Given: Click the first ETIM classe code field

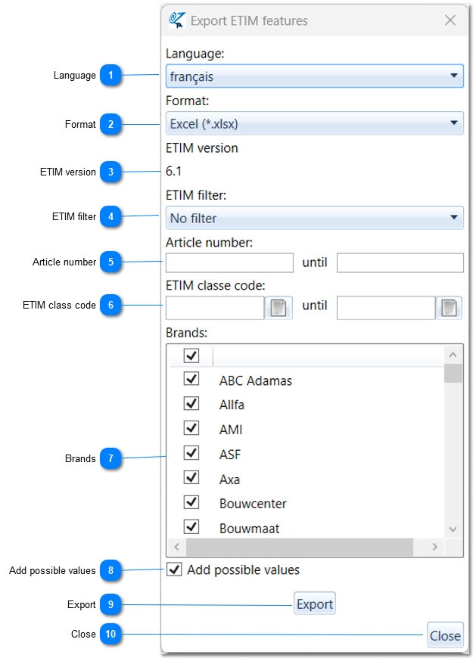Looking at the screenshot, I should 215,308.
